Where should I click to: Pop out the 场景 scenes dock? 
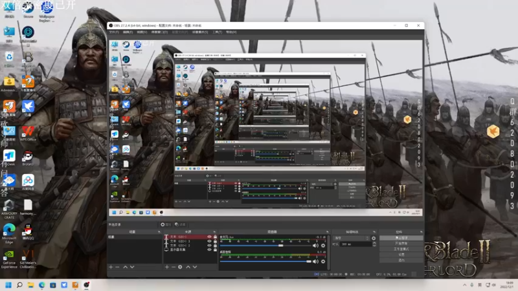159,232
